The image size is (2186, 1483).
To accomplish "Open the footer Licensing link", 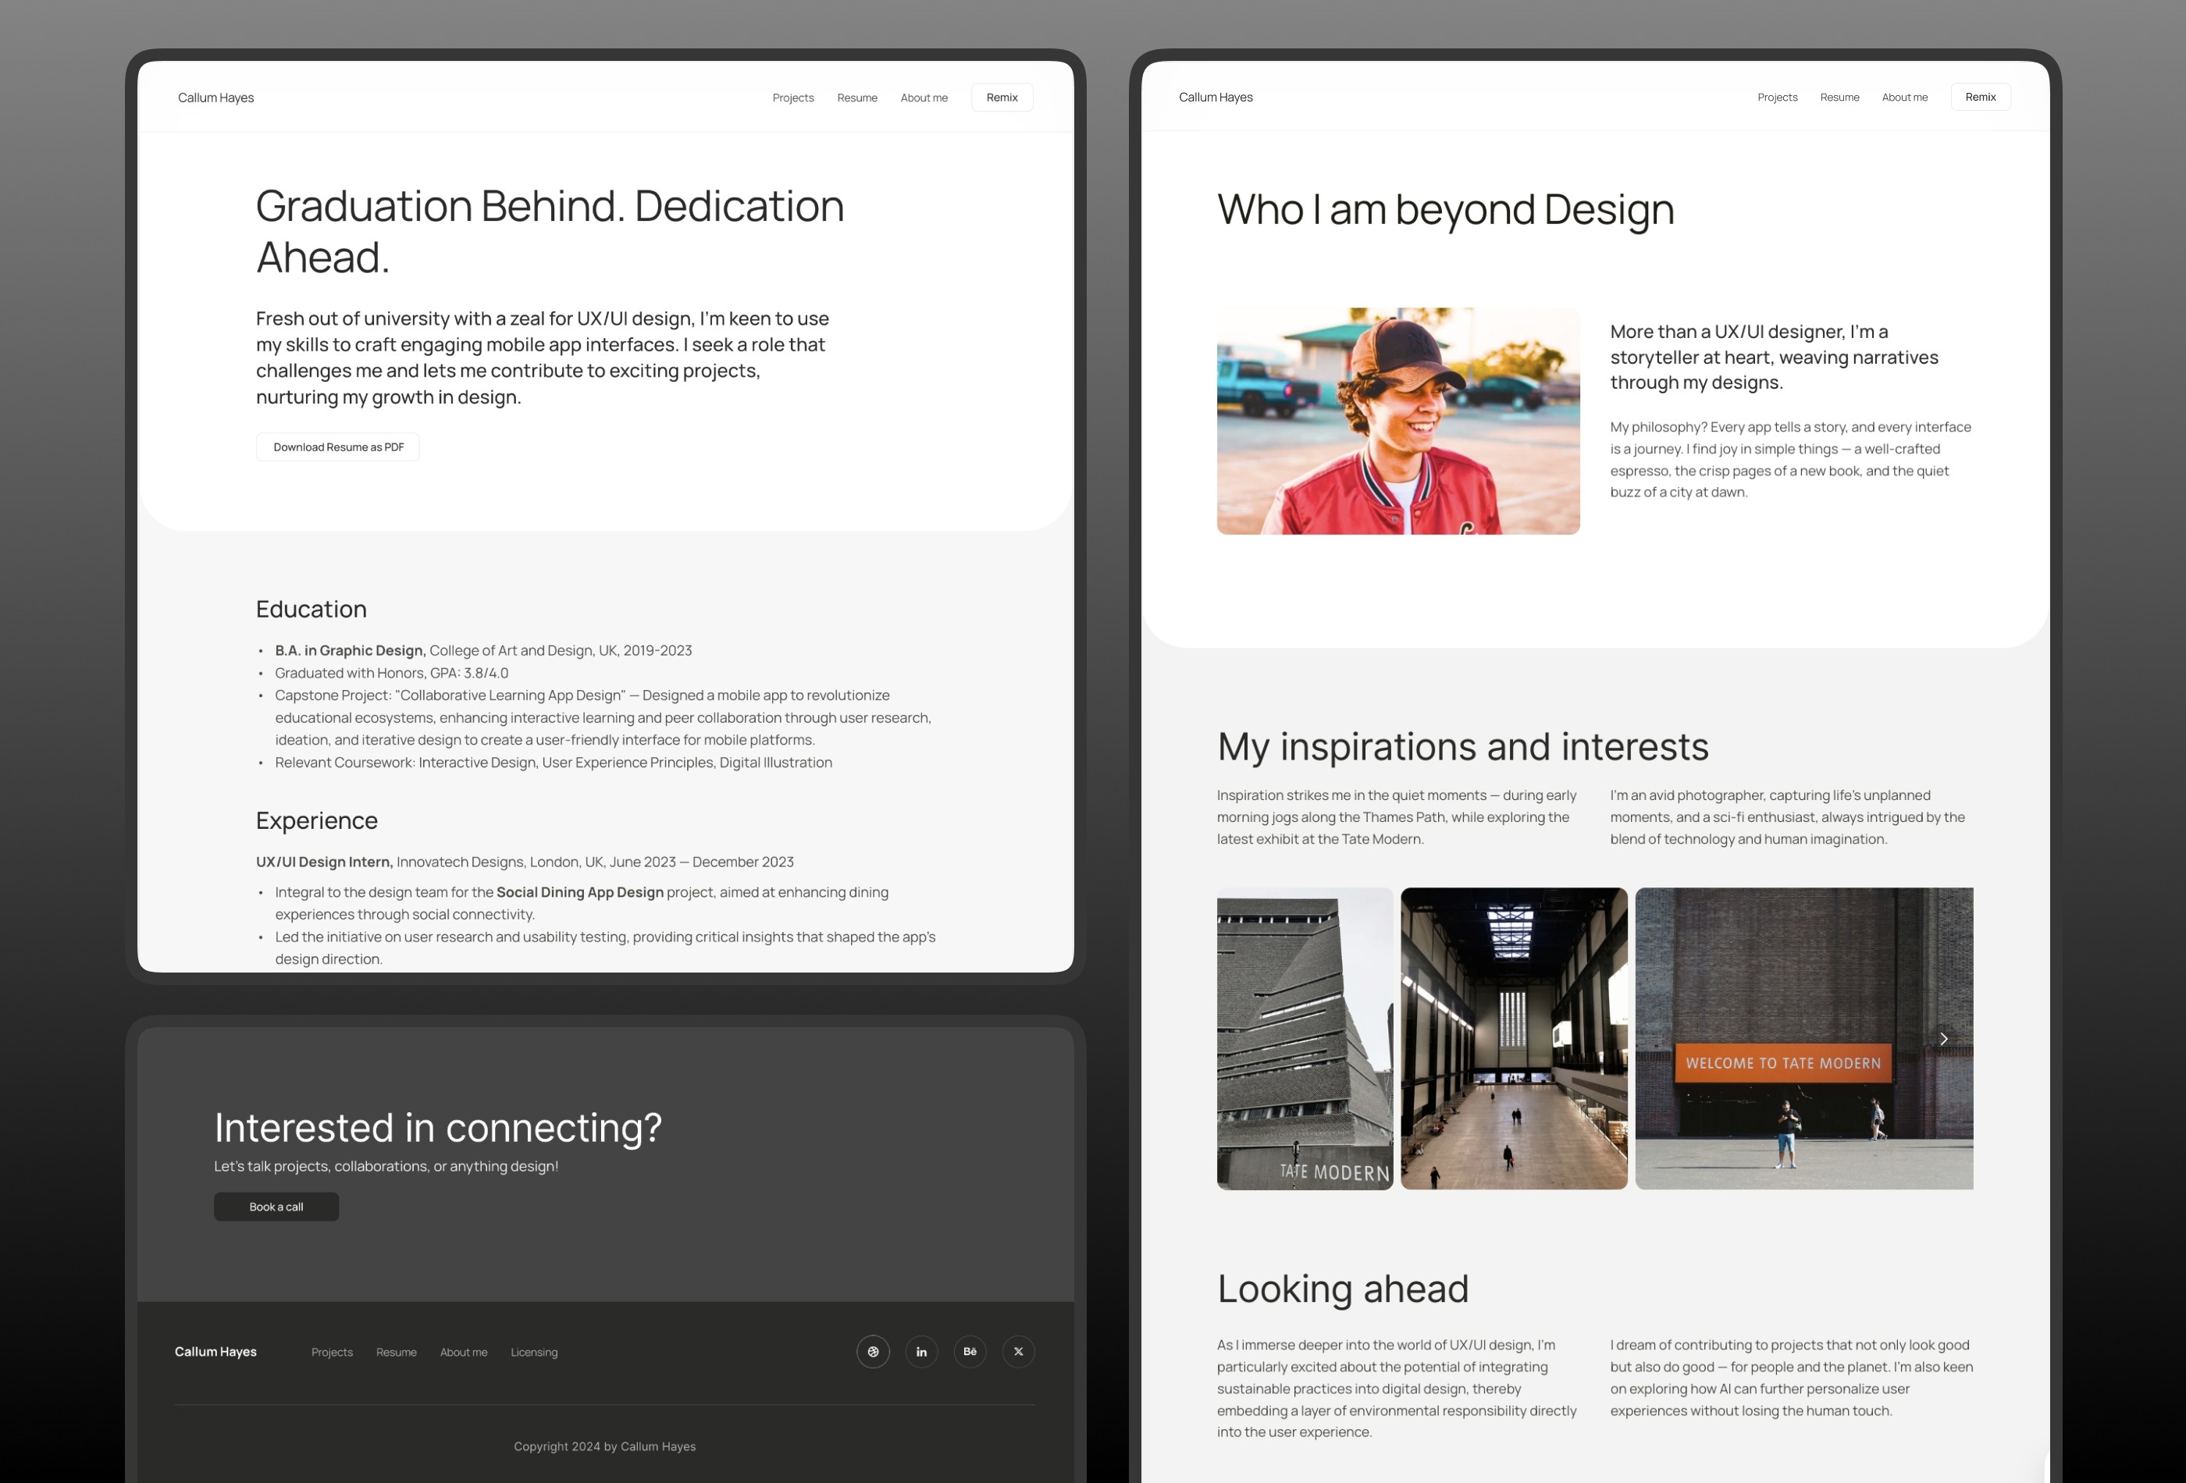I will point(534,1353).
